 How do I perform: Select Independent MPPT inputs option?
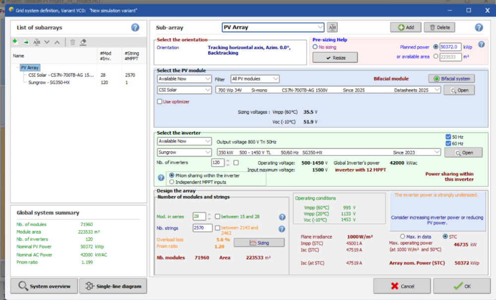click(x=172, y=182)
